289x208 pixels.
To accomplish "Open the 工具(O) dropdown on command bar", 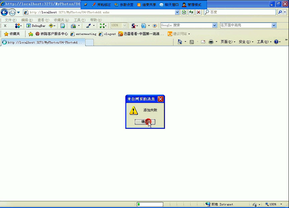I will 264,42.
